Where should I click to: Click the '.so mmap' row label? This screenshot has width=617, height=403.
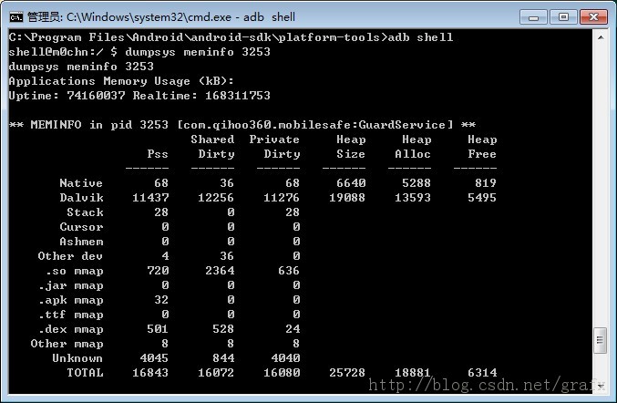pyautogui.click(x=74, y=271)
